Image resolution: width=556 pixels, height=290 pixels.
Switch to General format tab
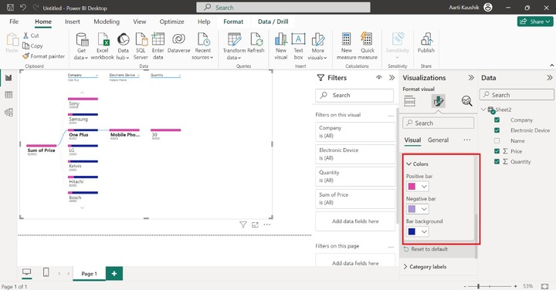point(438,140)
